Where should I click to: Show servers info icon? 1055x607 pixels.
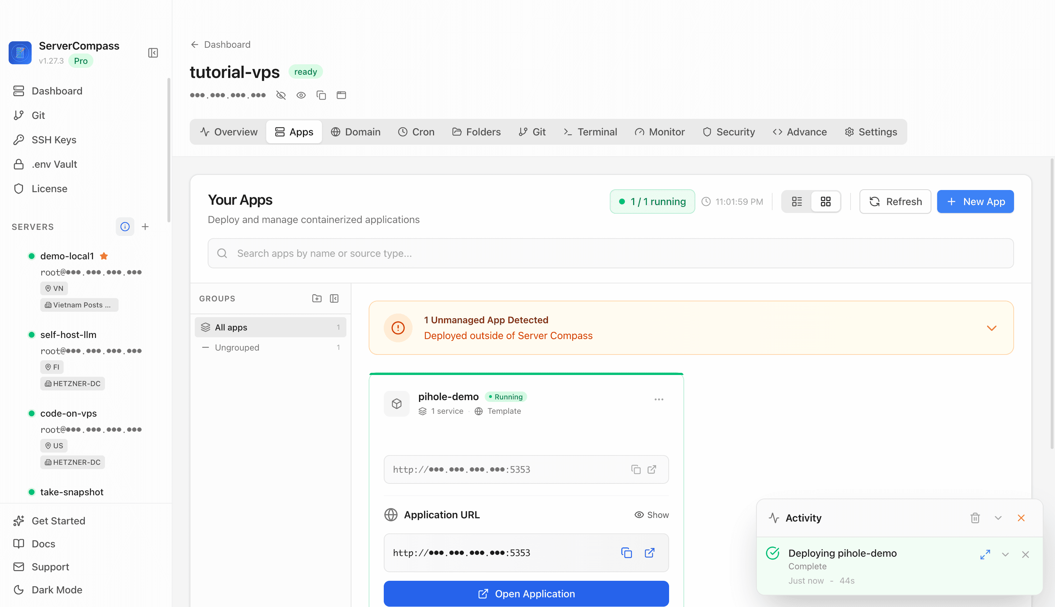tap(125, 227)
